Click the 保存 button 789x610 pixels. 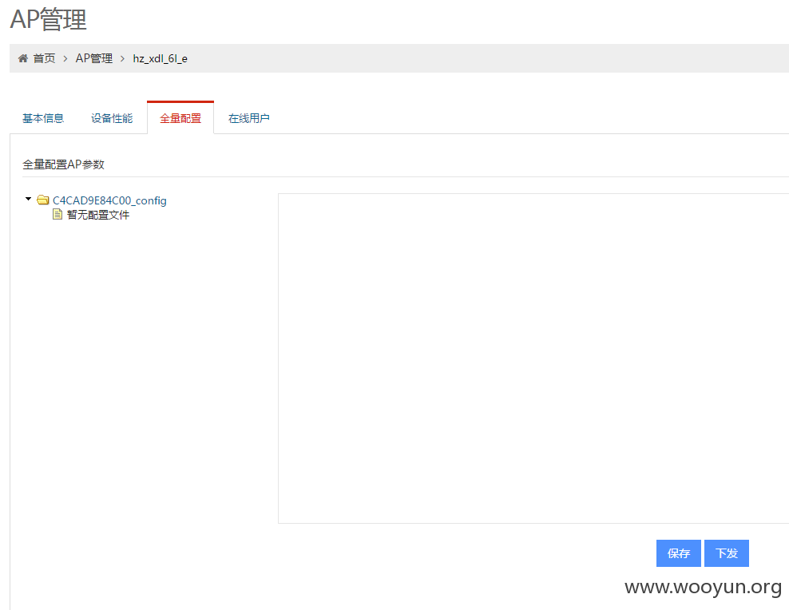click(678, 553)
